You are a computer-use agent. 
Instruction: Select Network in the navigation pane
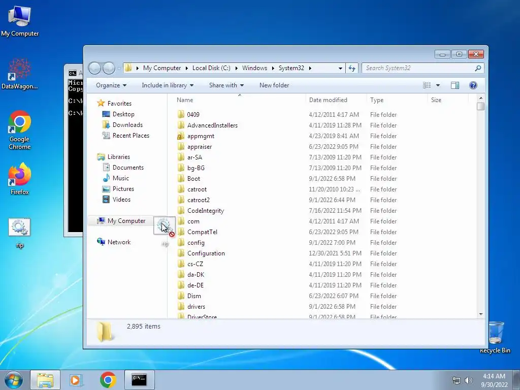tap(119, 242)
